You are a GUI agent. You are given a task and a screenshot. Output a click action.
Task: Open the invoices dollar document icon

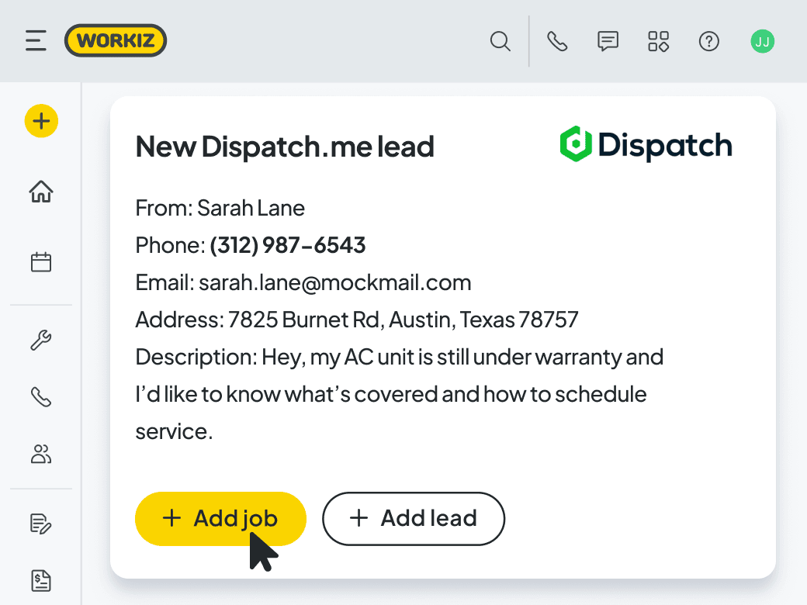point(40,581)
